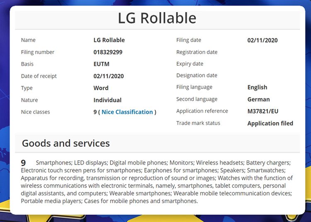Click the English filing language value
This screenshot has height=222, width=311.
(257, 87)
